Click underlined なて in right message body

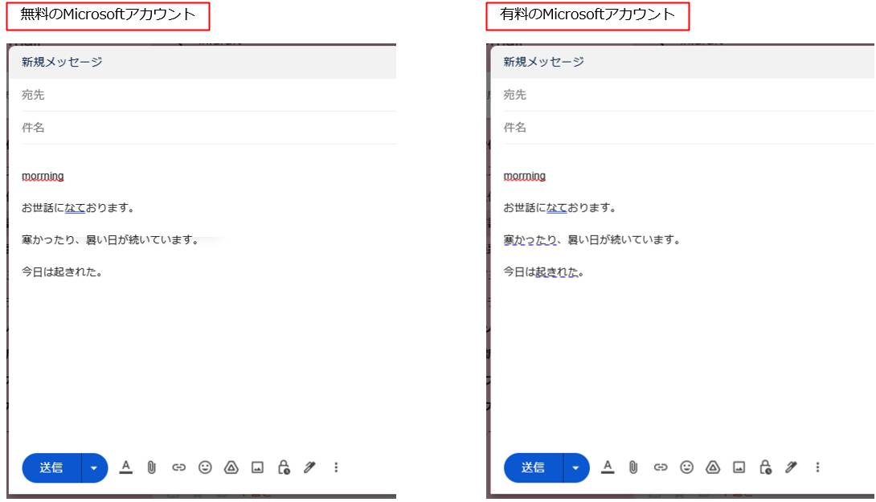pyautogui.click(x=556, y=208)
